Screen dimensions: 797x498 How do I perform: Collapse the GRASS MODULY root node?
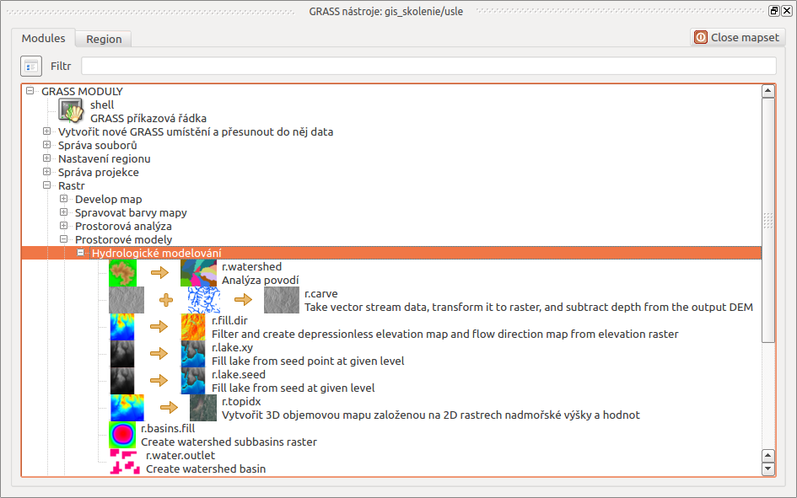[30, 91]
